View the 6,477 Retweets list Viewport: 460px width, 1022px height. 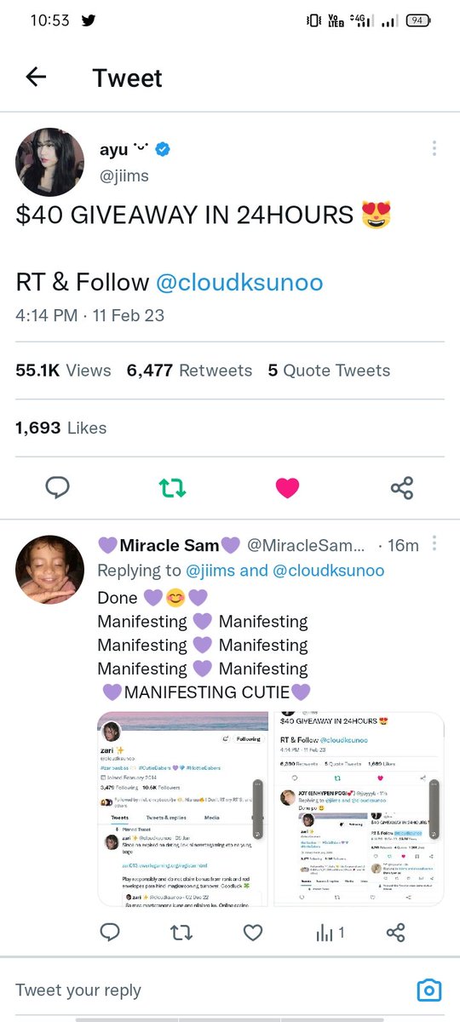coord(189,370)
